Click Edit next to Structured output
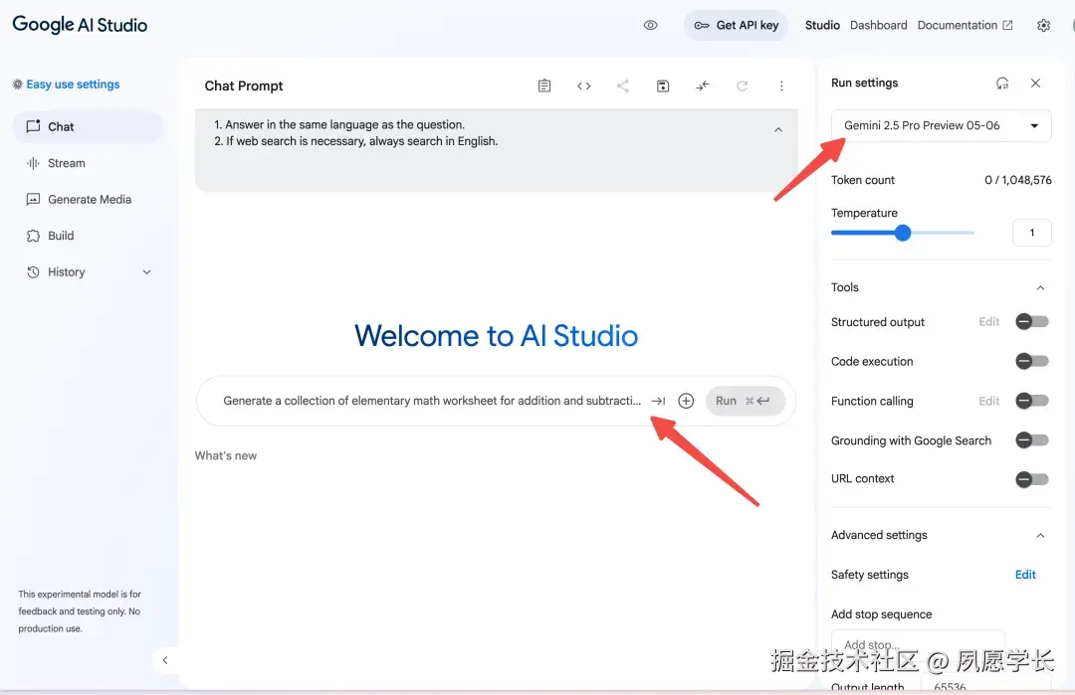The image size is (1075, 695). (x=988, y=321)
